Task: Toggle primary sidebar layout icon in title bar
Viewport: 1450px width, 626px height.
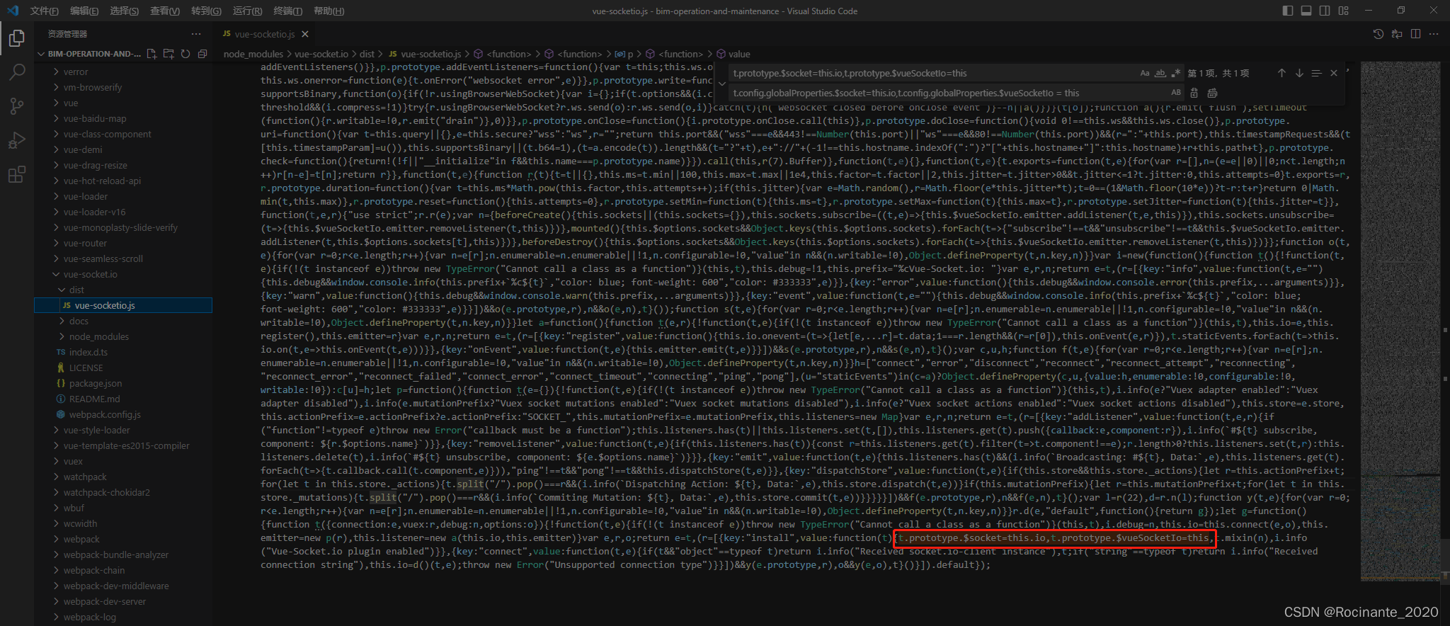Action: coord(1288,11)
